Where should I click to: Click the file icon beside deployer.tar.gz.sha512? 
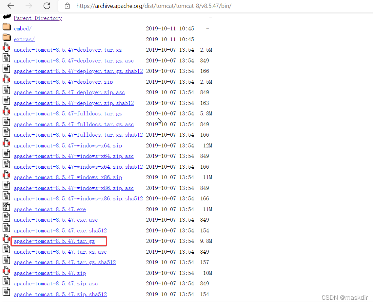click(x=7, y=69)
